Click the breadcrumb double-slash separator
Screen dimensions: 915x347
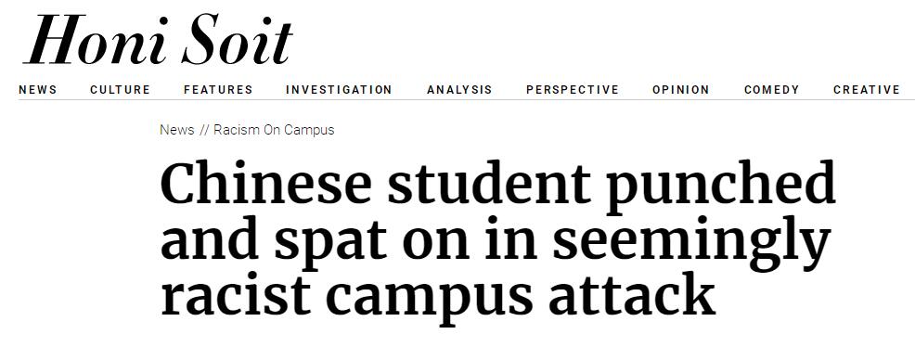[203, 130]
